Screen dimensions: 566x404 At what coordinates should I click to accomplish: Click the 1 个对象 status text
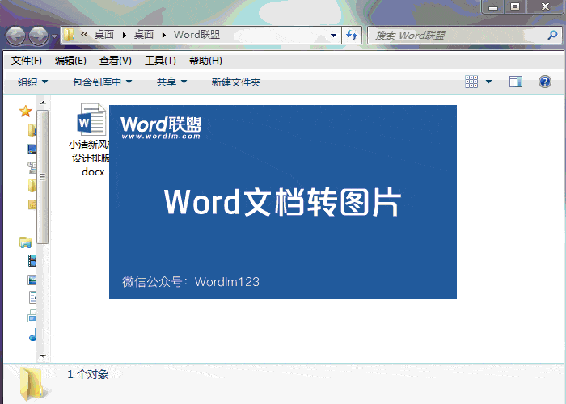pos(87,374)
